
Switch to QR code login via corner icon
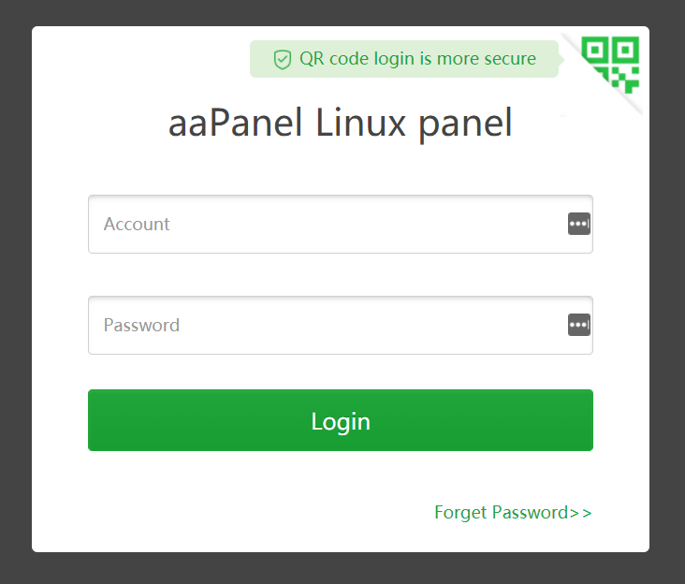click(x=611, y=65)
